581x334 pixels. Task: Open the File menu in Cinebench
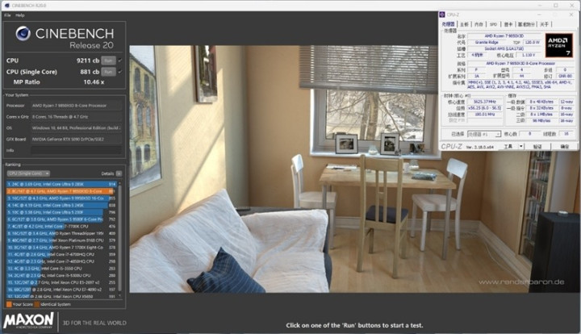click(7, 15)
